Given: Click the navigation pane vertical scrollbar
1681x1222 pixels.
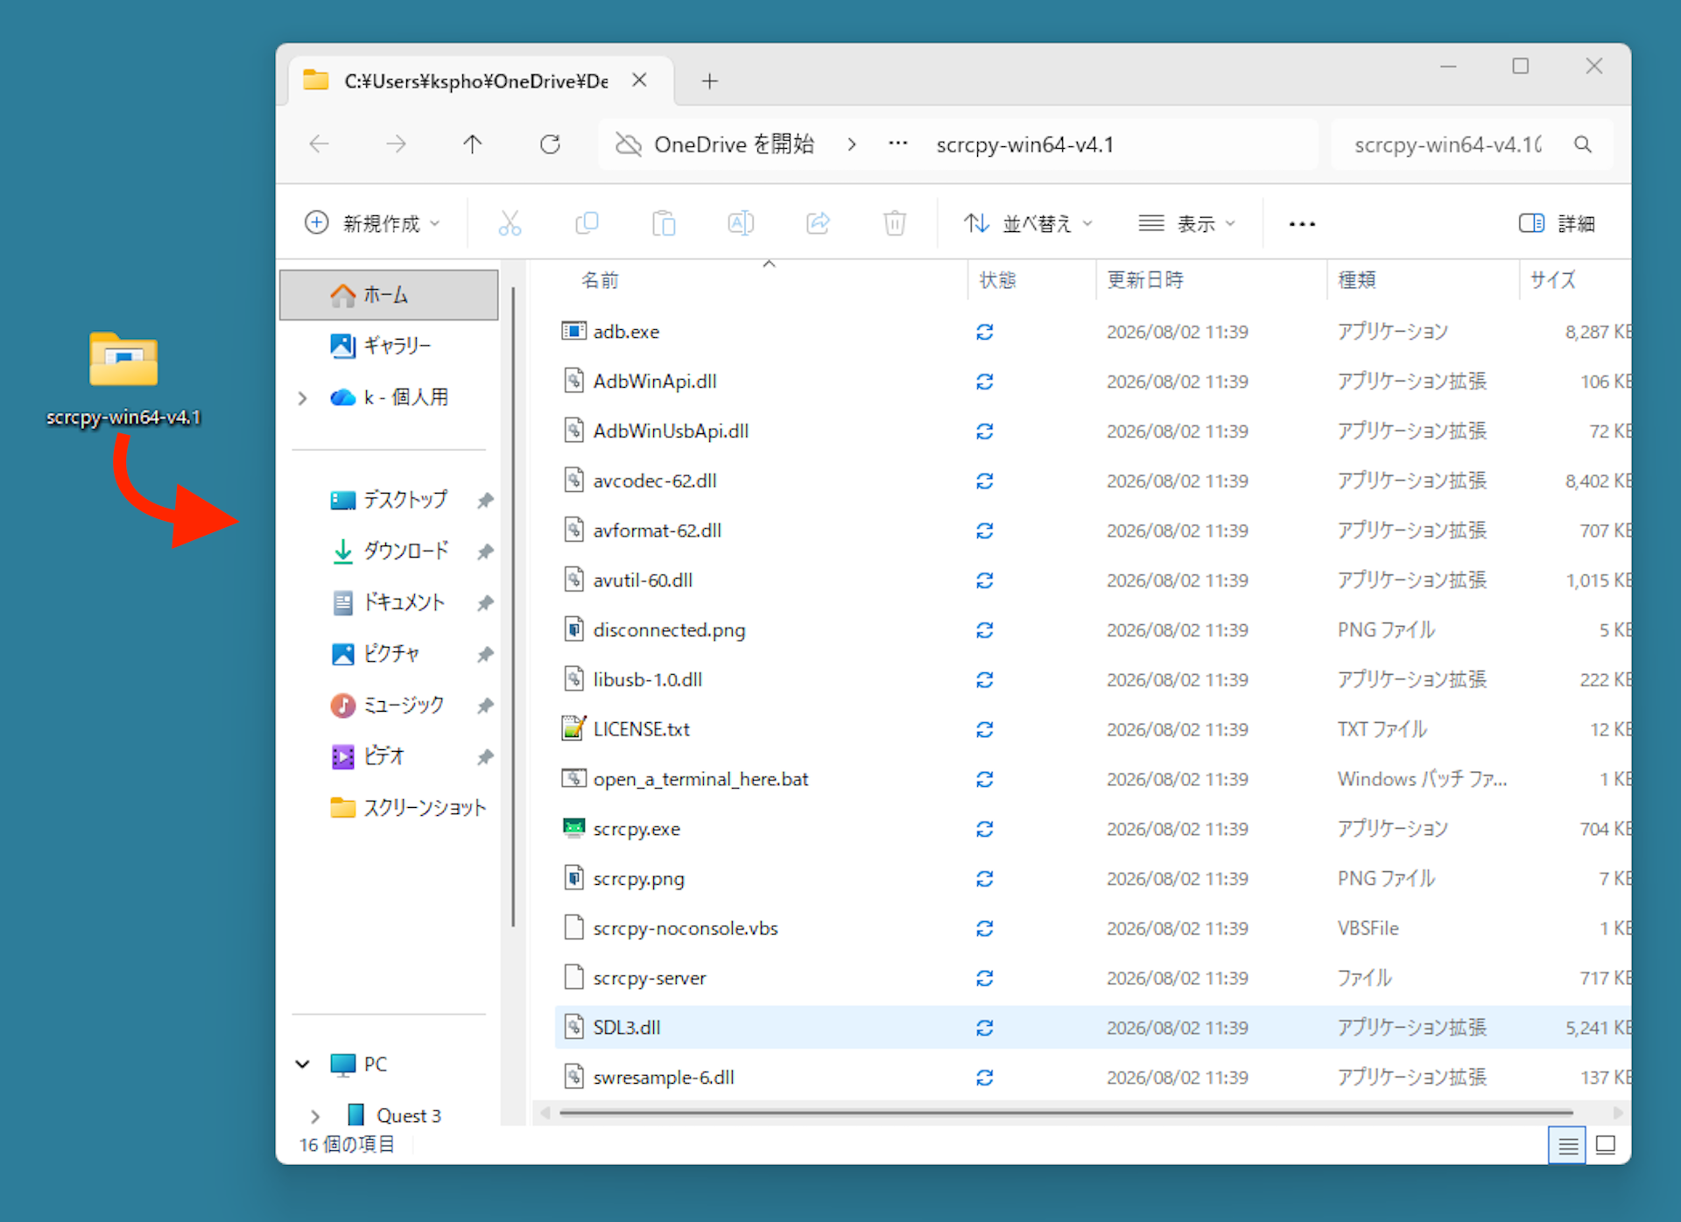Looking at the screenshot, I should (x=513, y=607).
